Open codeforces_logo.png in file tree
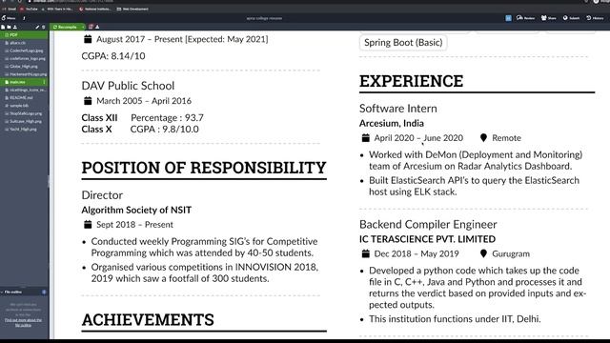Screen dimensions: 610x343 [24, 58]
